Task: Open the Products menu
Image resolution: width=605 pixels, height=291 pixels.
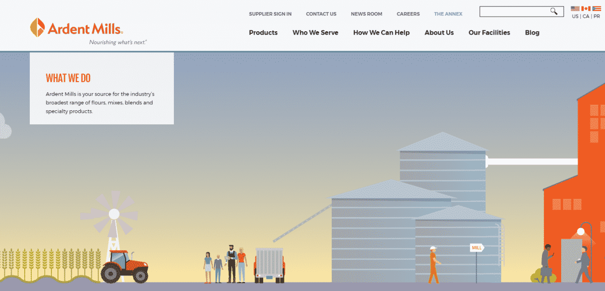Action: [263, 33]
